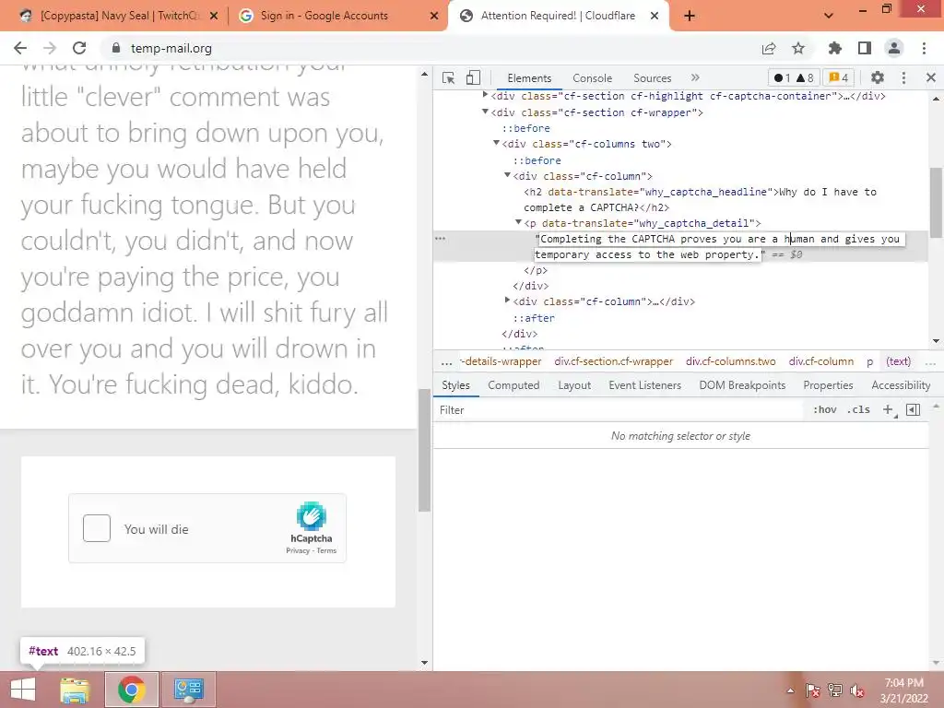
Task: Open the Event Listeners pane tab
Action: pos(644,385)
